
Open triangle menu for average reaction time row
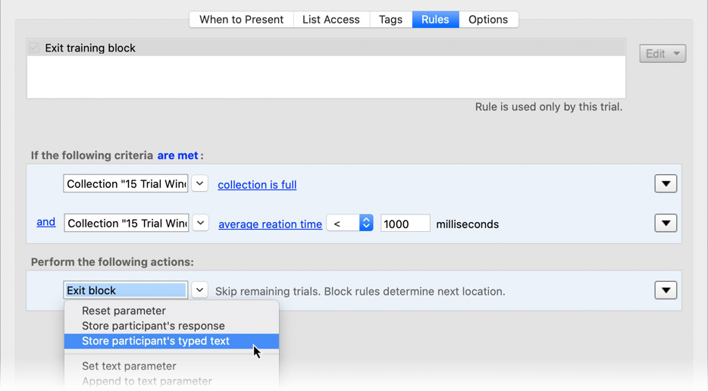point(666,224)
